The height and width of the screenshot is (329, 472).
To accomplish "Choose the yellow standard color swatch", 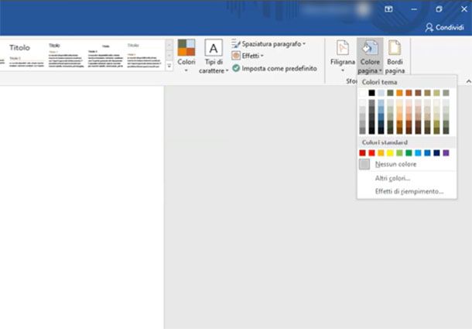I will point(391,153).
